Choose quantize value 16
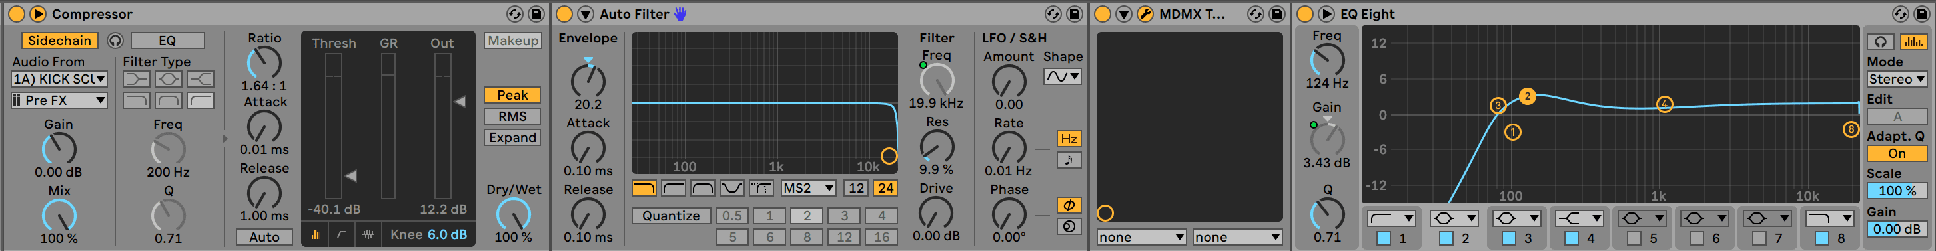The height and width of the screenshot is (251, 1936). coord(881,237)
